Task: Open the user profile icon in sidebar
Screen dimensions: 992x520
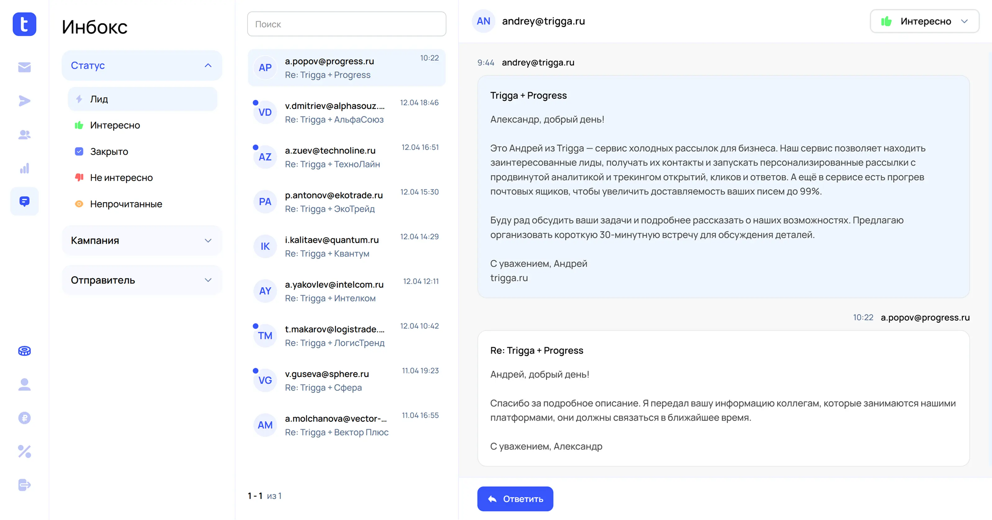Action: click(x=24, y=384)
